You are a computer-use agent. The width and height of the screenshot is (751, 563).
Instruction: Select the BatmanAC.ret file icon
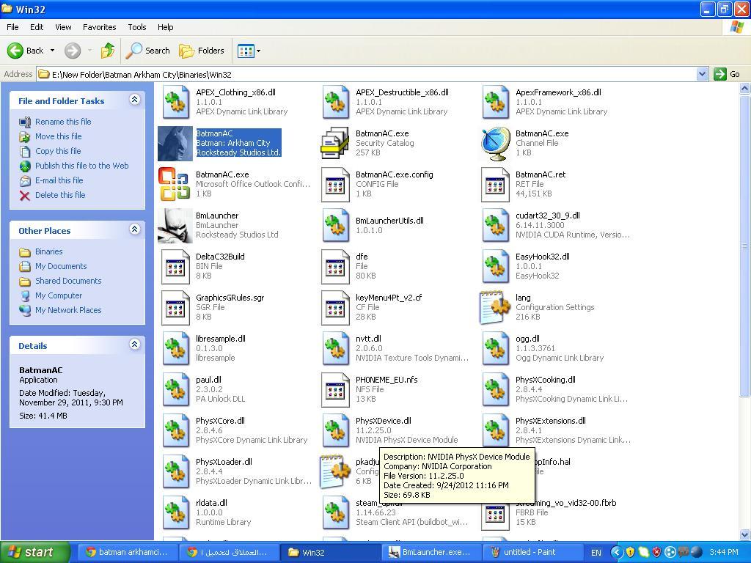pos(495,184)
